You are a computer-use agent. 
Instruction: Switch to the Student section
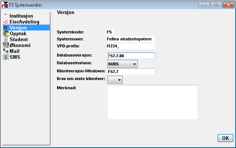point(19,39)
